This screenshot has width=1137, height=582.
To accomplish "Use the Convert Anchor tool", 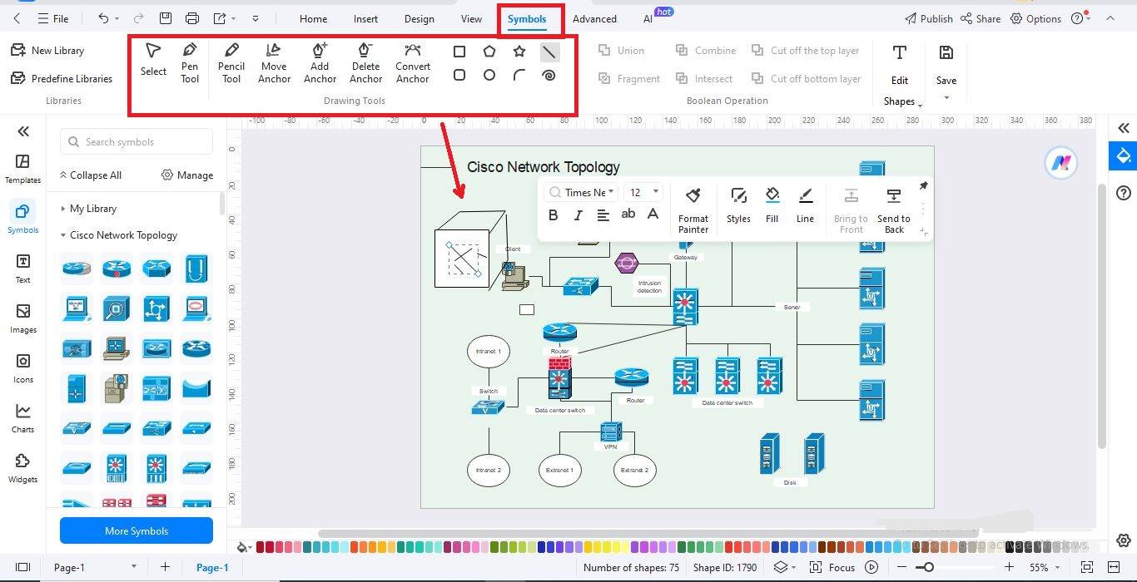I will tap(413, 63).
